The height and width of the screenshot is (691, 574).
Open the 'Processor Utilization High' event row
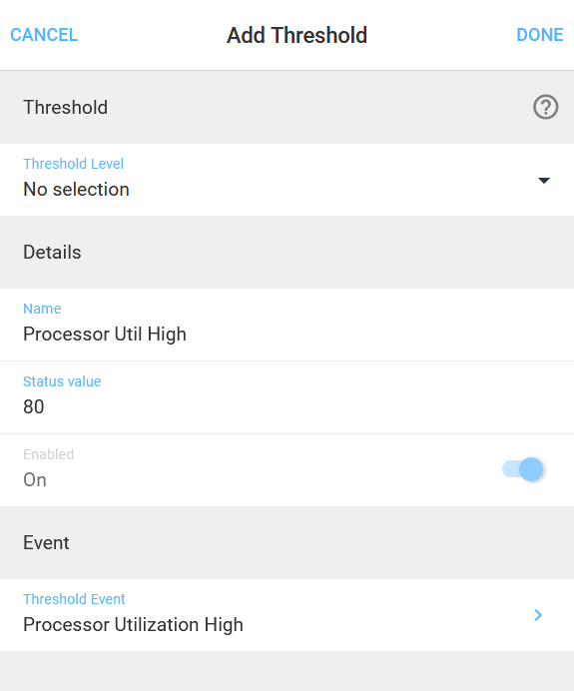[x=287, y=615]
